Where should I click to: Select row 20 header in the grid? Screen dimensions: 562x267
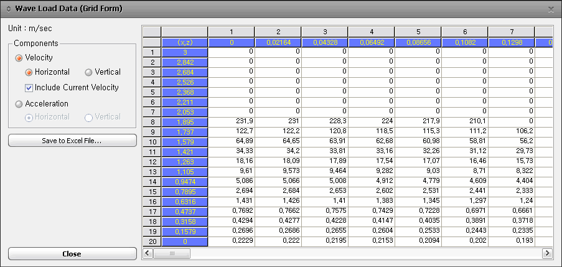(152, 241)
